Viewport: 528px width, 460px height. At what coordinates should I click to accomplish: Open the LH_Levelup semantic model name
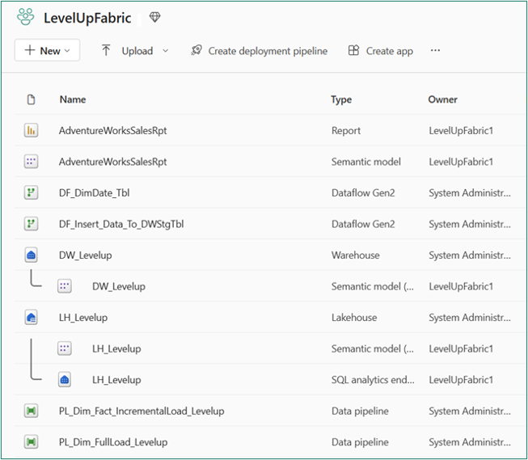(116, 349)
